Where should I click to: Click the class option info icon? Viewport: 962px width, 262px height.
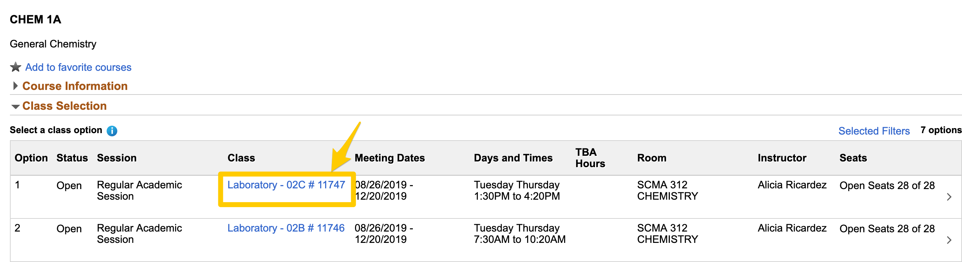click(x=112, y=131)
